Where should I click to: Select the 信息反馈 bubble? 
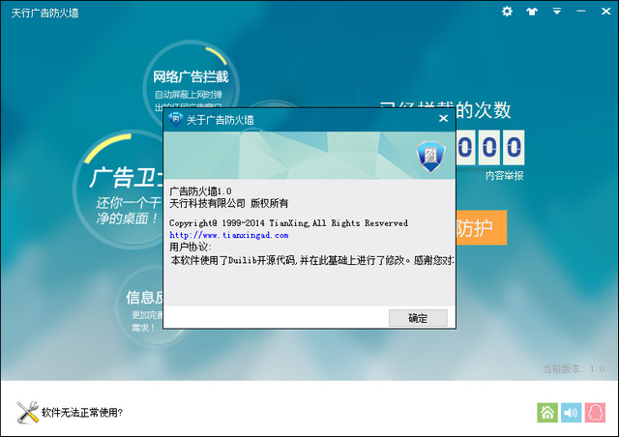[x=143, y=298]
